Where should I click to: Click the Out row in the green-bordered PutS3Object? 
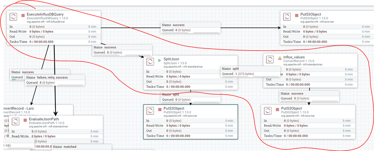tap(190, 131)
